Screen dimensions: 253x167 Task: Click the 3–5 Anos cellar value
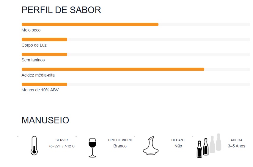(x=236, y=146)
